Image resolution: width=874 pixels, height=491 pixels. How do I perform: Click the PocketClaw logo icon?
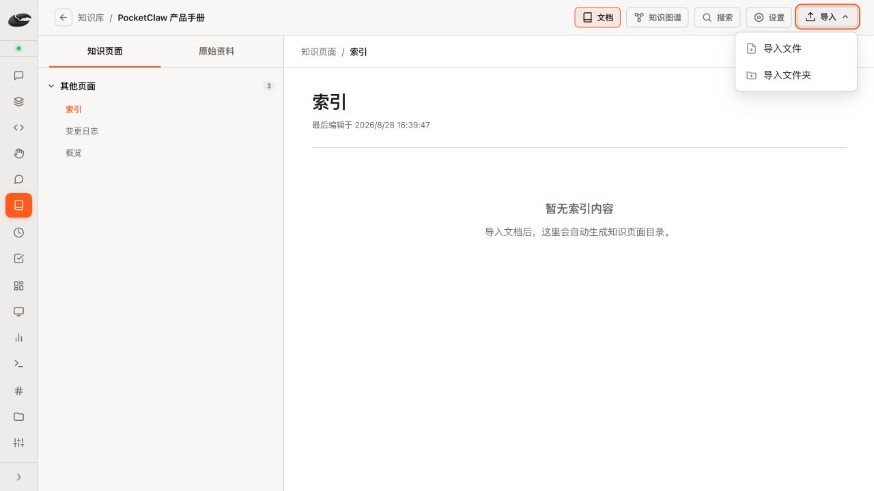(x=19, y=20)
